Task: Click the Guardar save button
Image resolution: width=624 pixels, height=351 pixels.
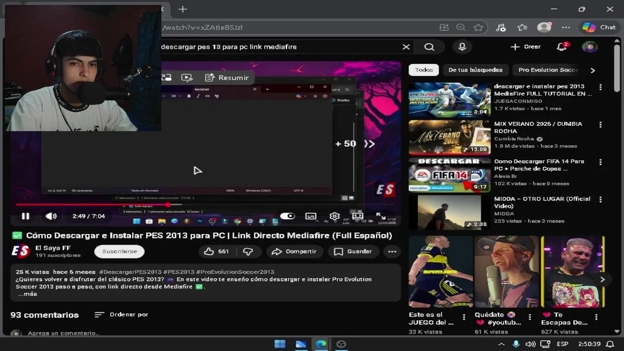Action: [352, 252]
